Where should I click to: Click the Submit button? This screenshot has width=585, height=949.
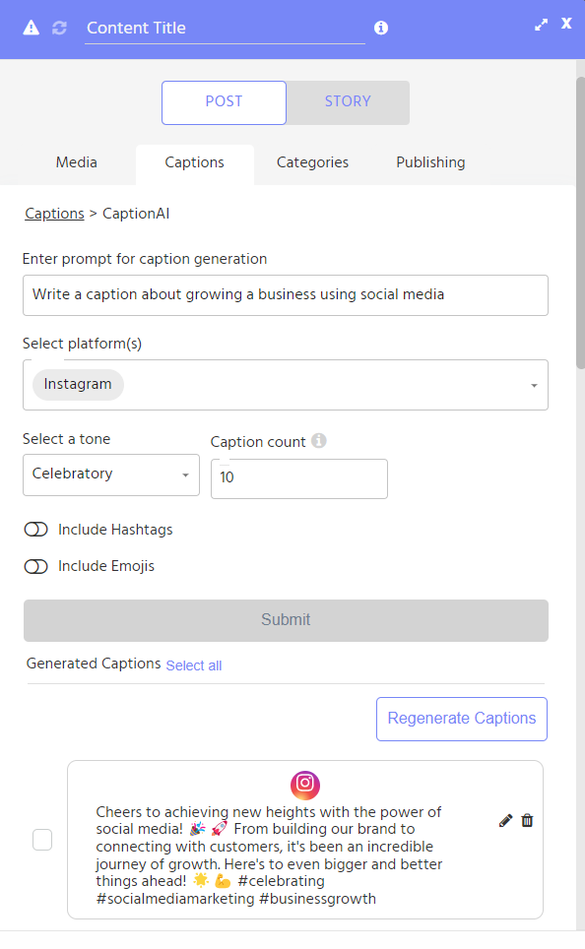286,620
